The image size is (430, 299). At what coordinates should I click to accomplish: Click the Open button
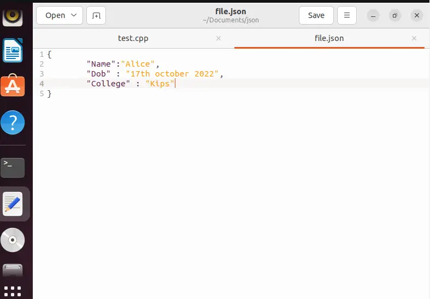[x=60, y=15]
